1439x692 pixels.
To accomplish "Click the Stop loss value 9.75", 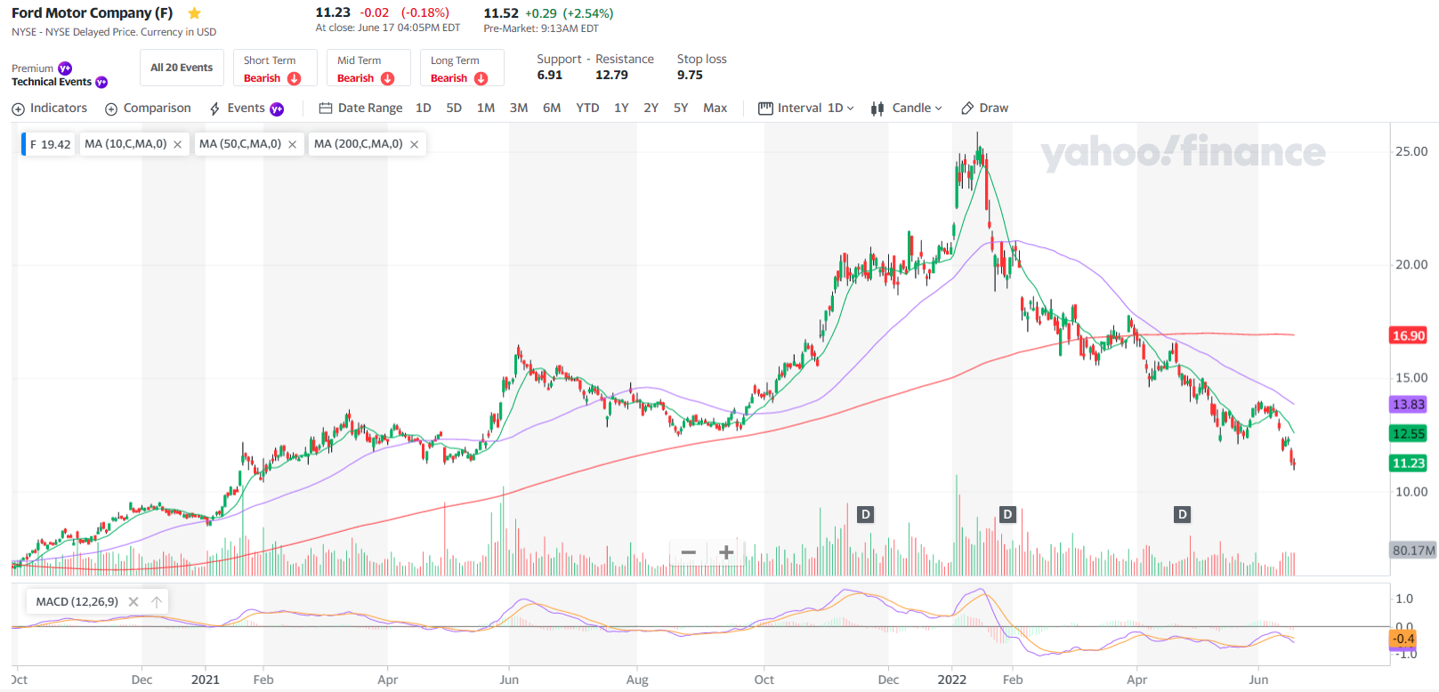I will pos(690,76).
